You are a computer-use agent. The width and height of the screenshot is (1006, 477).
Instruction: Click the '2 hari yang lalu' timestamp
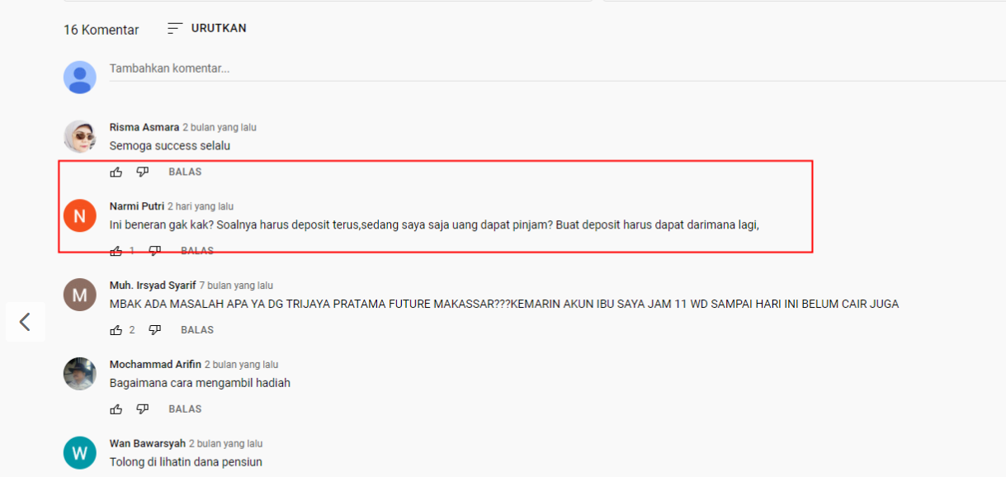pyautogui.click(x=201, y=206)
